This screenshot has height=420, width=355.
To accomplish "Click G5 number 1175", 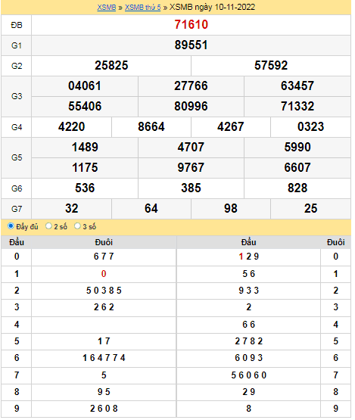I will (85, 168).
